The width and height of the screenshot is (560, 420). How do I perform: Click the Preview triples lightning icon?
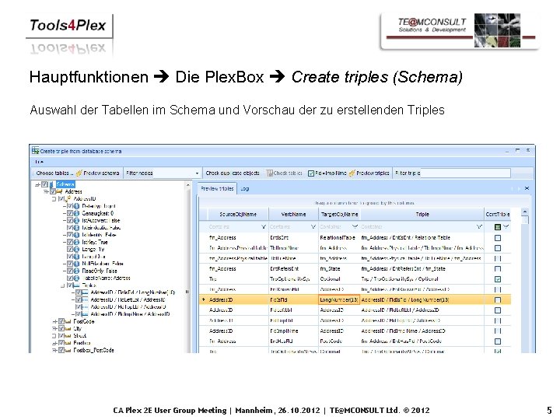click(x=352, y=173)
